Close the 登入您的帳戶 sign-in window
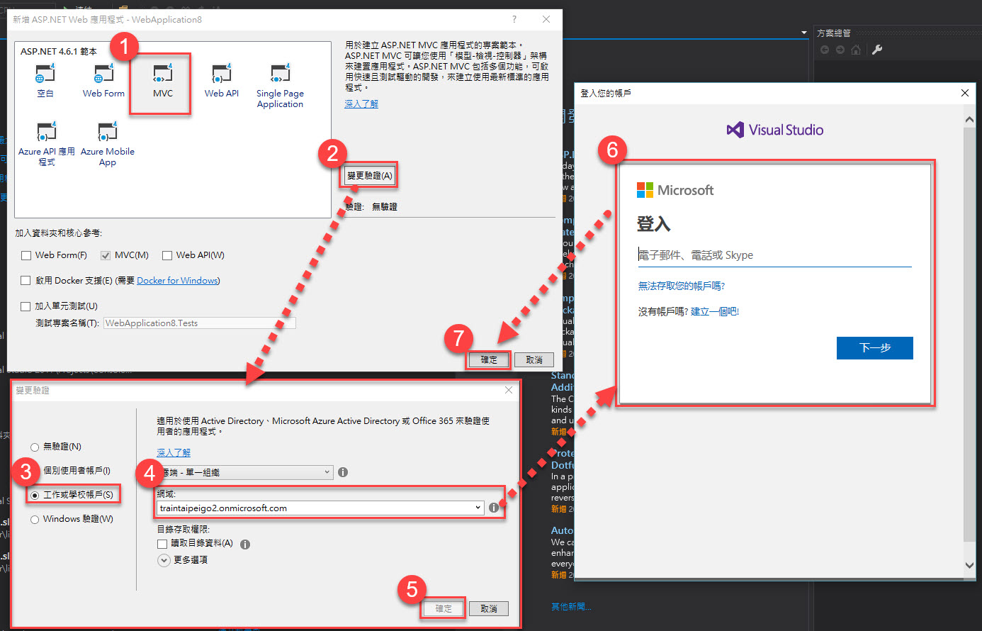Viewport: 982px width, 631px height. (x=964, y=93)
